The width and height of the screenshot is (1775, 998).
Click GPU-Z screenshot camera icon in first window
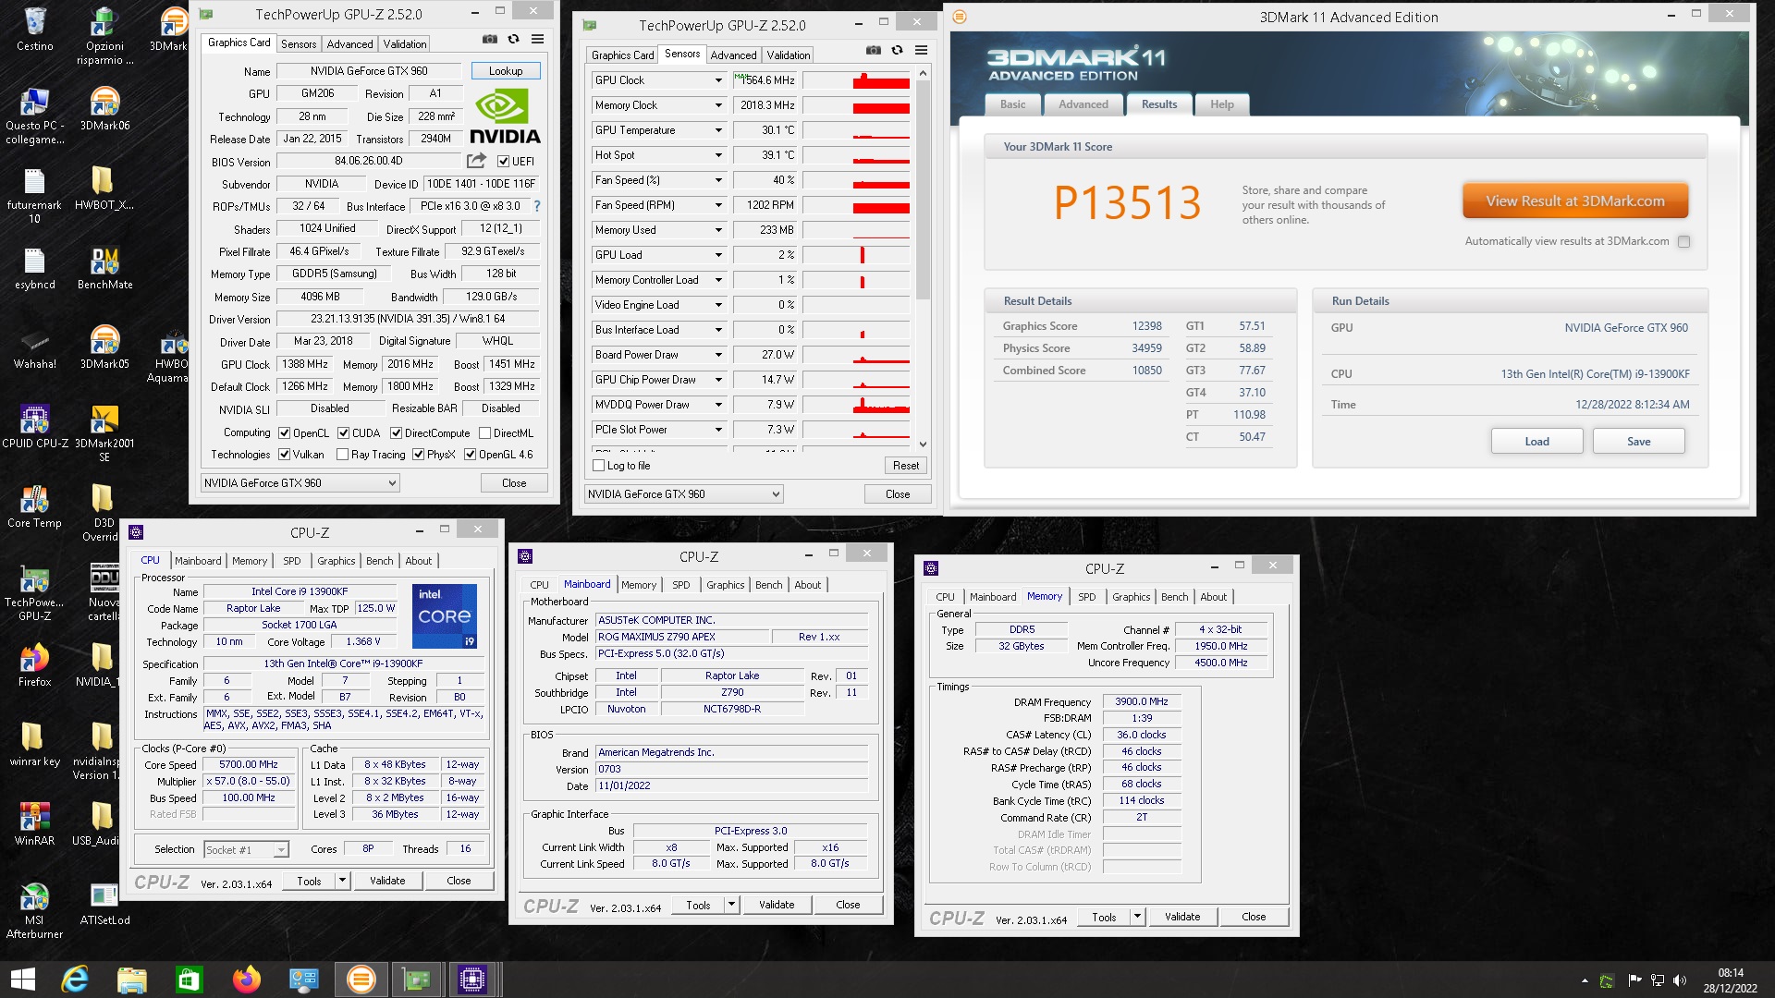pos(490,39)
